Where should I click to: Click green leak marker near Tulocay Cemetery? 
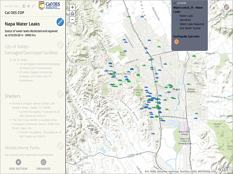(x=188, y=84)
